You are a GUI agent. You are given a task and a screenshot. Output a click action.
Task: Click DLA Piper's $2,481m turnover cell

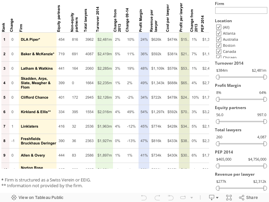[x=105, y=39]
